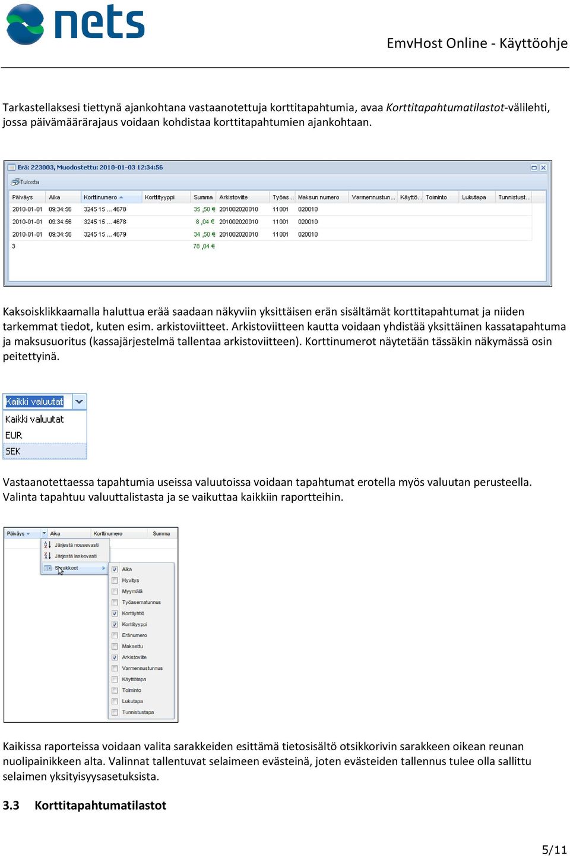Uncheck the Aika column checkbox
The width and height of the screenshot is (570, 856).
(x=115, y=569)
